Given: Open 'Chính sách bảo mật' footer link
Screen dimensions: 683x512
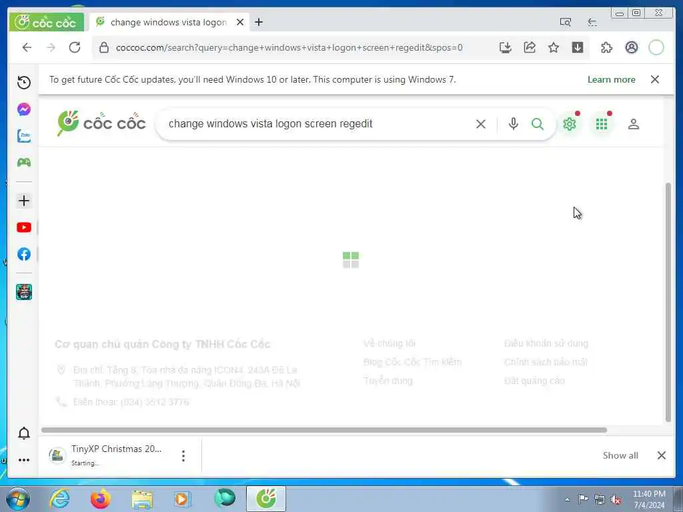Looking at the screenshot, I should coord(546,362).
